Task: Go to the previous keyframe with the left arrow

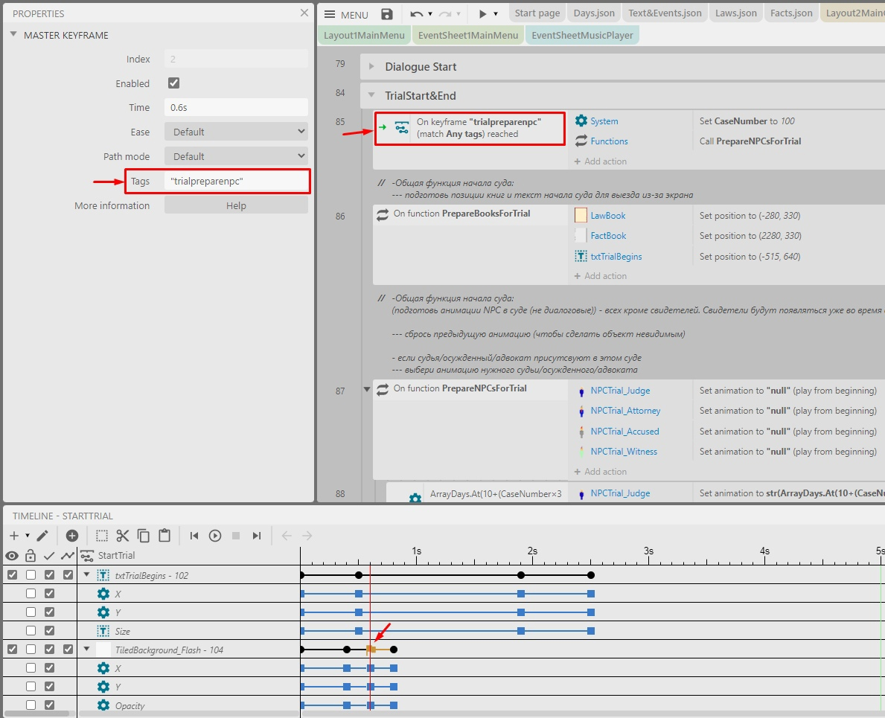Action: pos(287,535)
